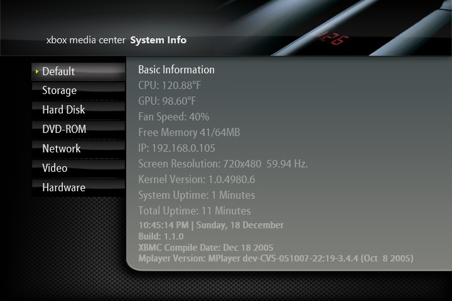Click the IP address 192.168.0.105
452x301 pixels.
(176, 148)
